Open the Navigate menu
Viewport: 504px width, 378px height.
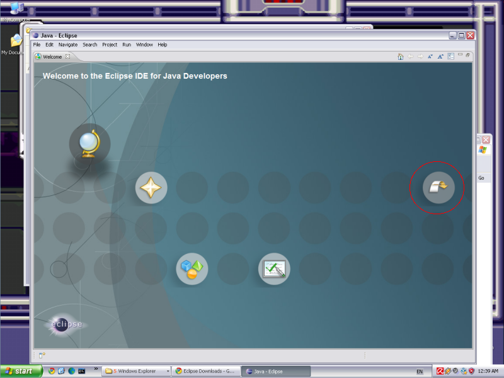(68, 45)
